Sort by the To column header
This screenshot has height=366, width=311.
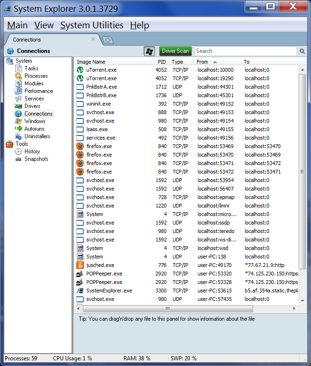pyautogui.click(x=246, y=62)
